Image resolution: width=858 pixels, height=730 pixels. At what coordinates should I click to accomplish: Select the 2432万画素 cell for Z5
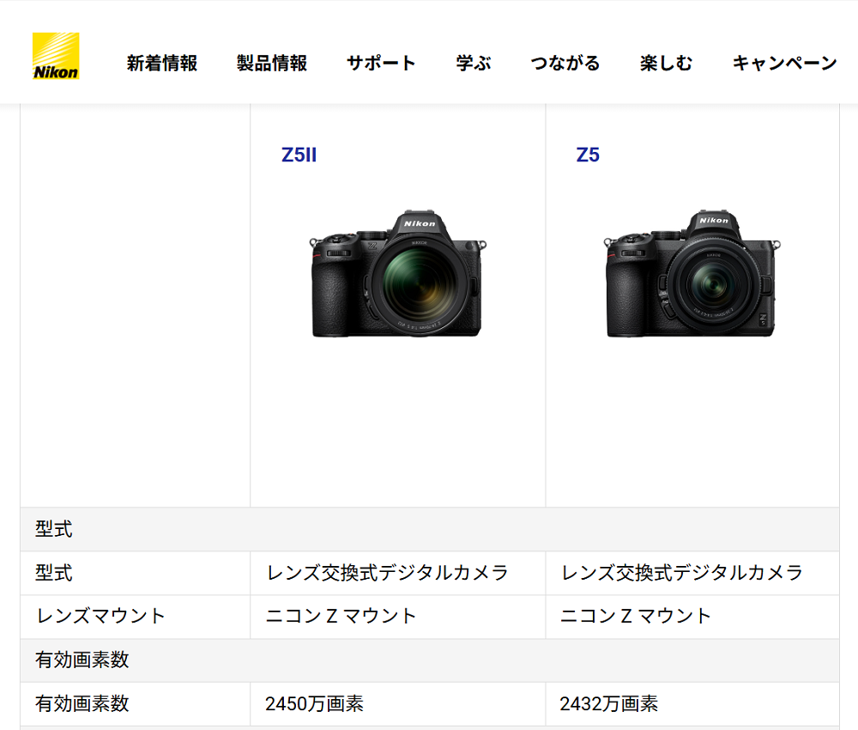coord(692,703)
